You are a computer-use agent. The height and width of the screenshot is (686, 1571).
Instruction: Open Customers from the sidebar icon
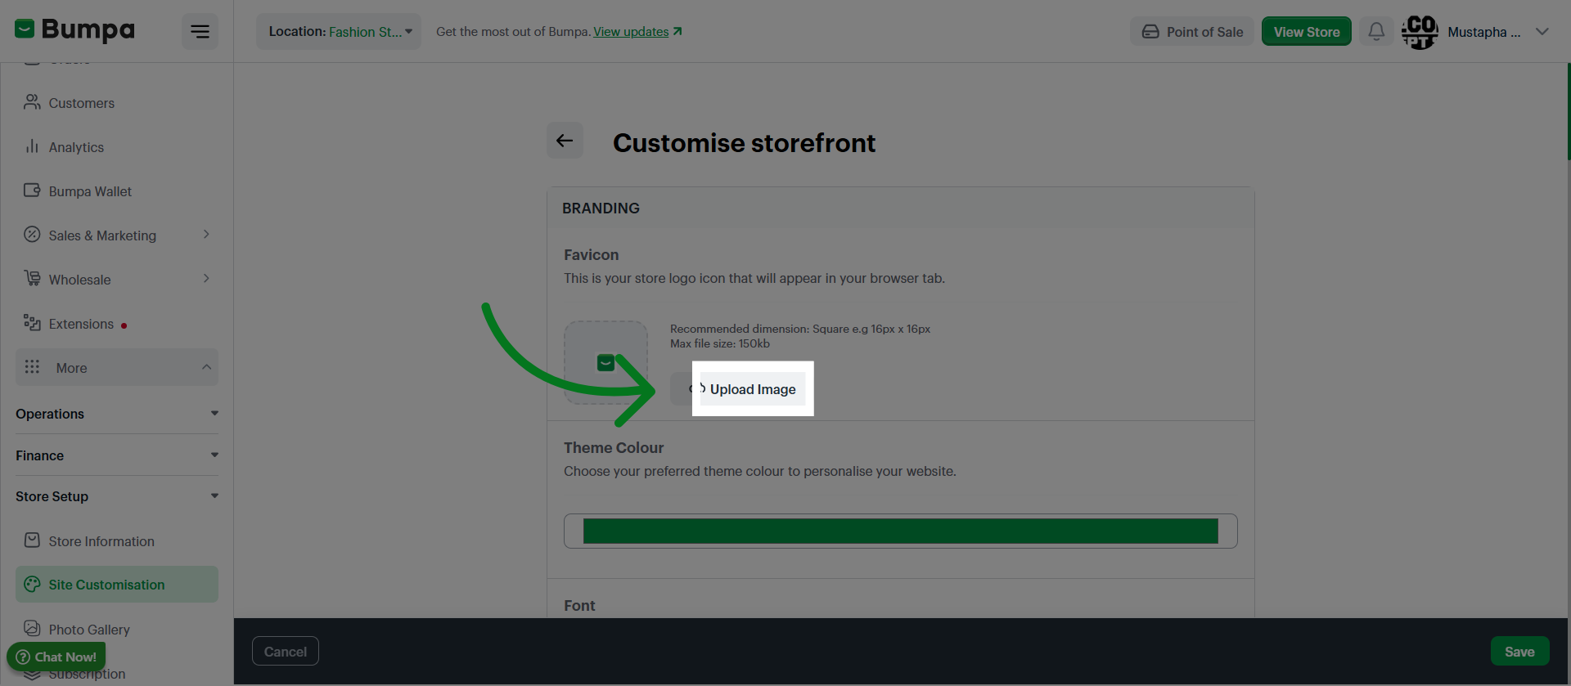[x=32, y=102]
